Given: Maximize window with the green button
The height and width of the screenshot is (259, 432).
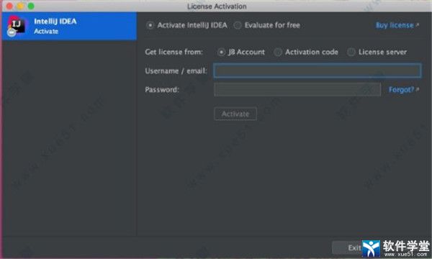Looking at the screenshot, I should point(31,6).
